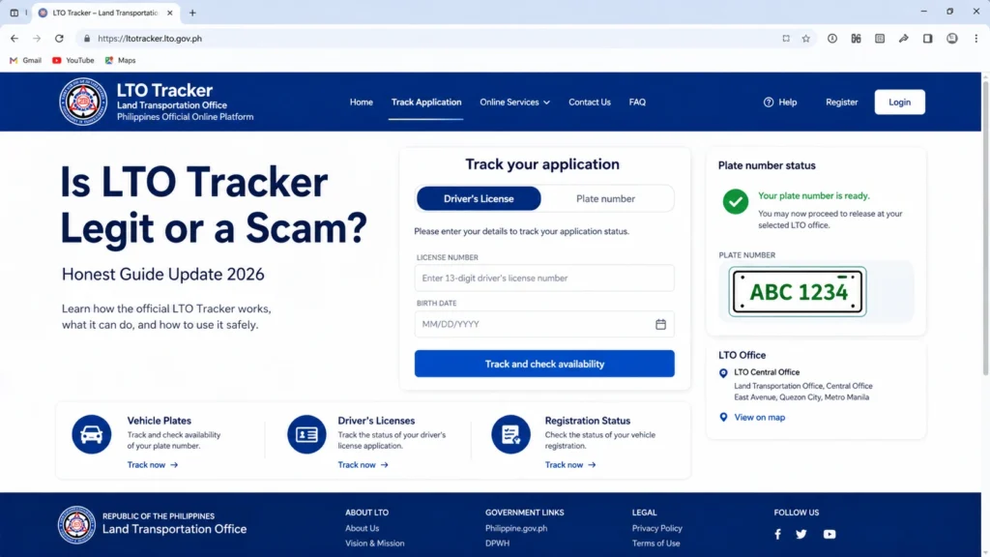
Task: Expand the Online Services dropdown
Action: [x=514, y=103]
